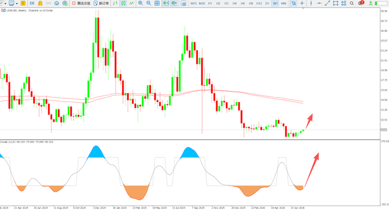Click the 新订单 new order button
389x210 pixels.
pyautogui.click(x=101, y=3)
